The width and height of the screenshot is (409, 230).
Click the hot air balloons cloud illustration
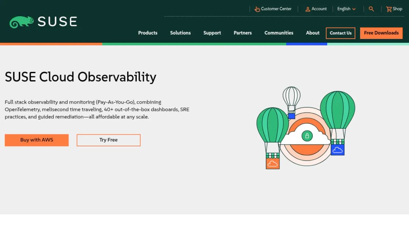coord(306,127)
